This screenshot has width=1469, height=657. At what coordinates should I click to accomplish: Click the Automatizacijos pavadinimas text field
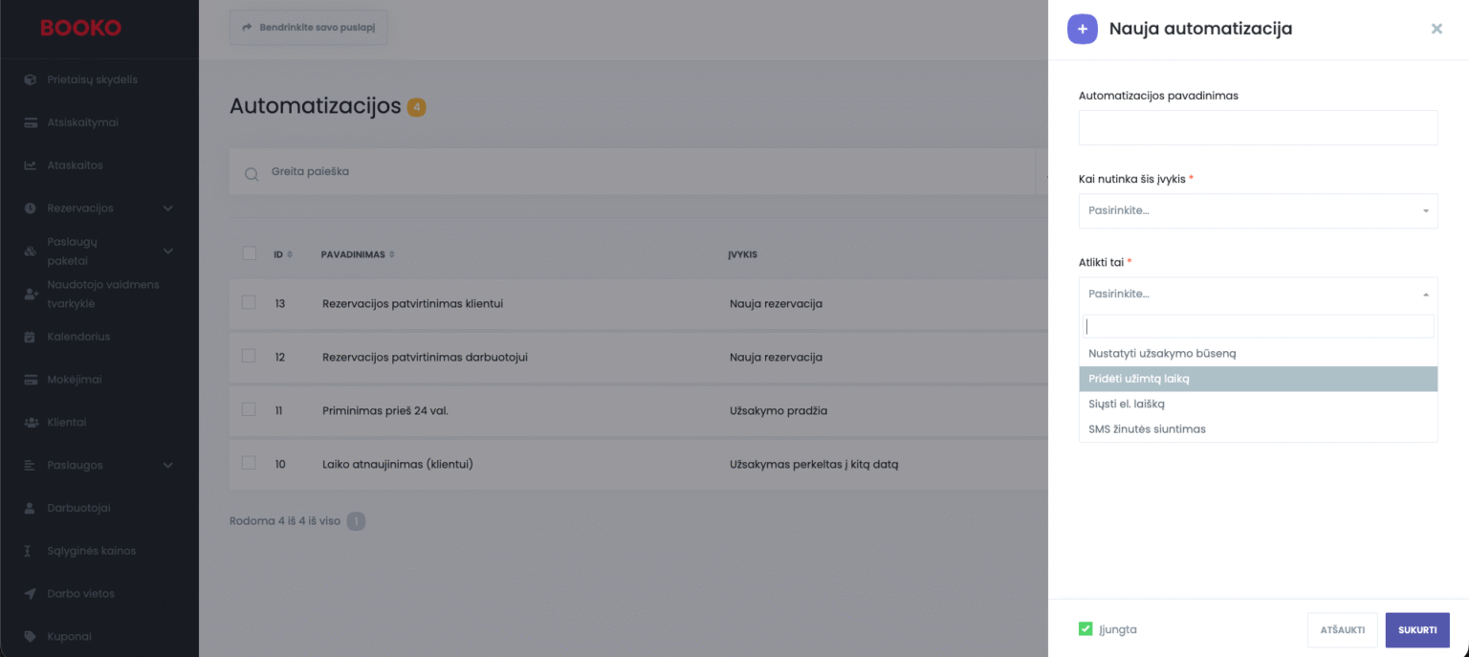tap(1258, 127)
